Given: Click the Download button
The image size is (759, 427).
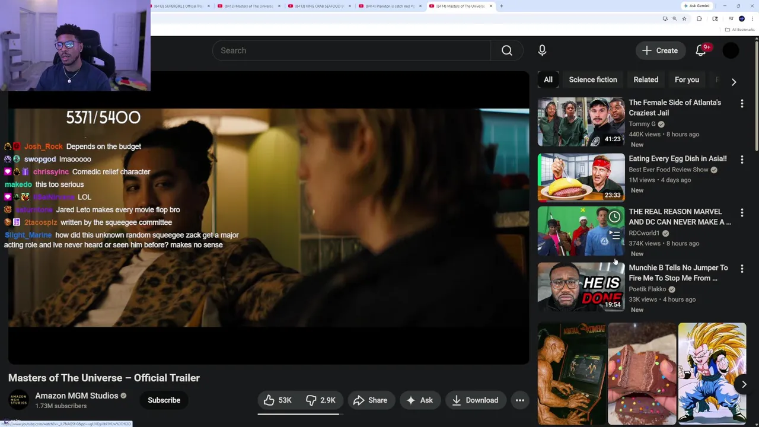Looking at the screenshot, I should [475, 400].
